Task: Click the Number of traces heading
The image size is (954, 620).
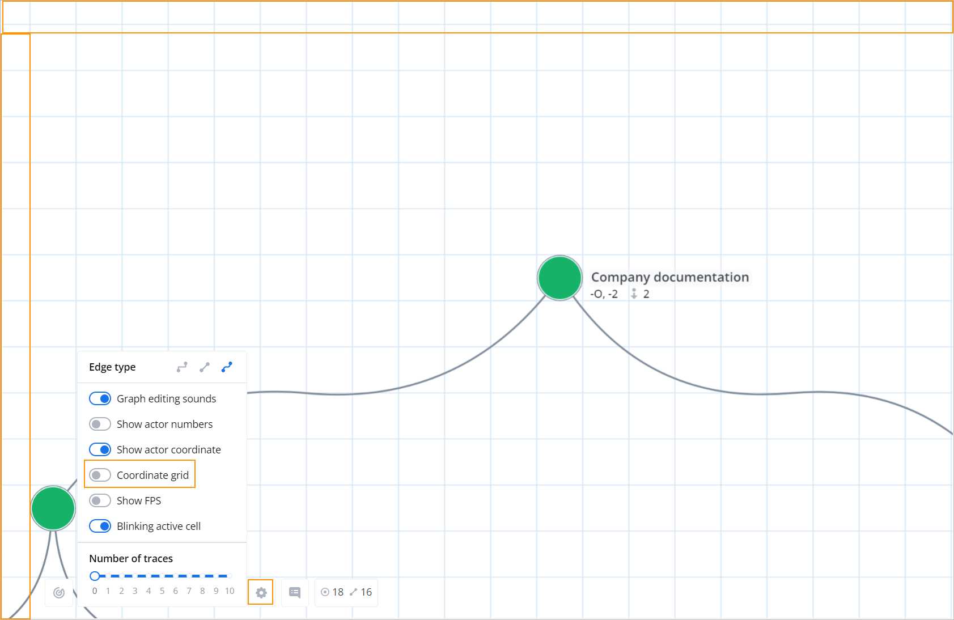Action: [x=131, y=559]
